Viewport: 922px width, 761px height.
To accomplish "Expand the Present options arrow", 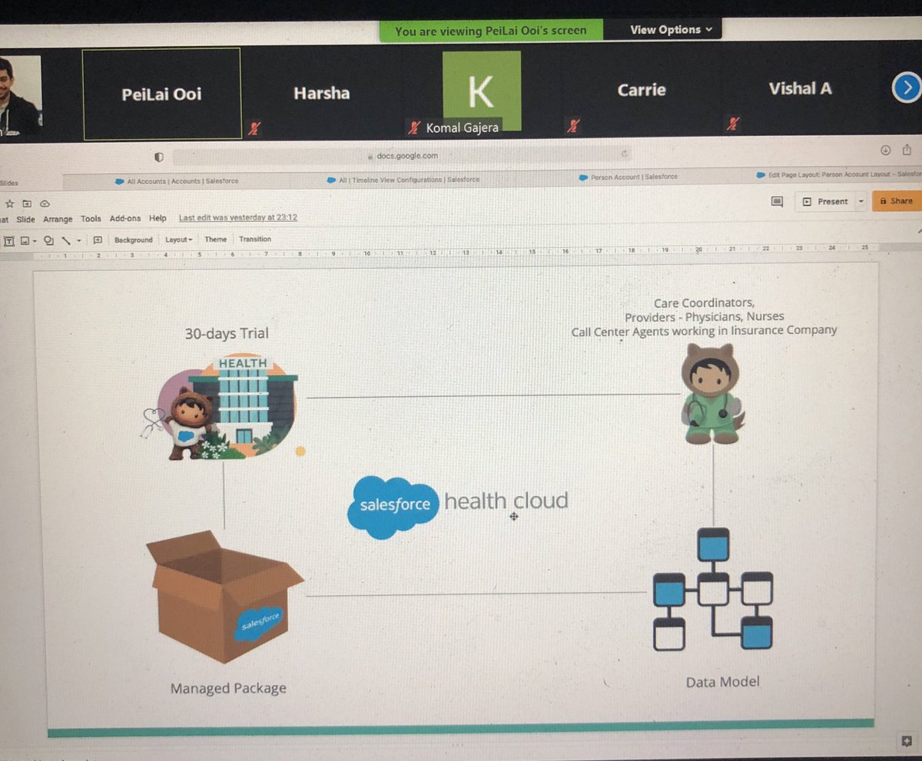I will [861, 201].
